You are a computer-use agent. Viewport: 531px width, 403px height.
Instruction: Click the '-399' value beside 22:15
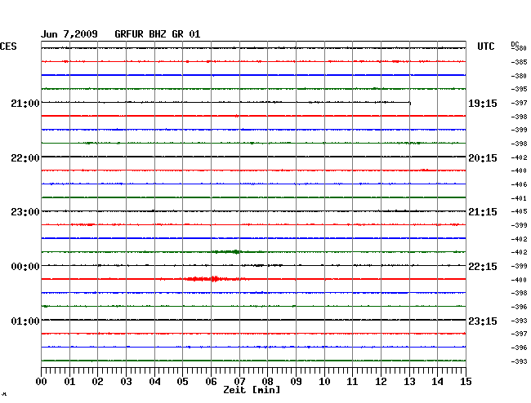[519, 266]
